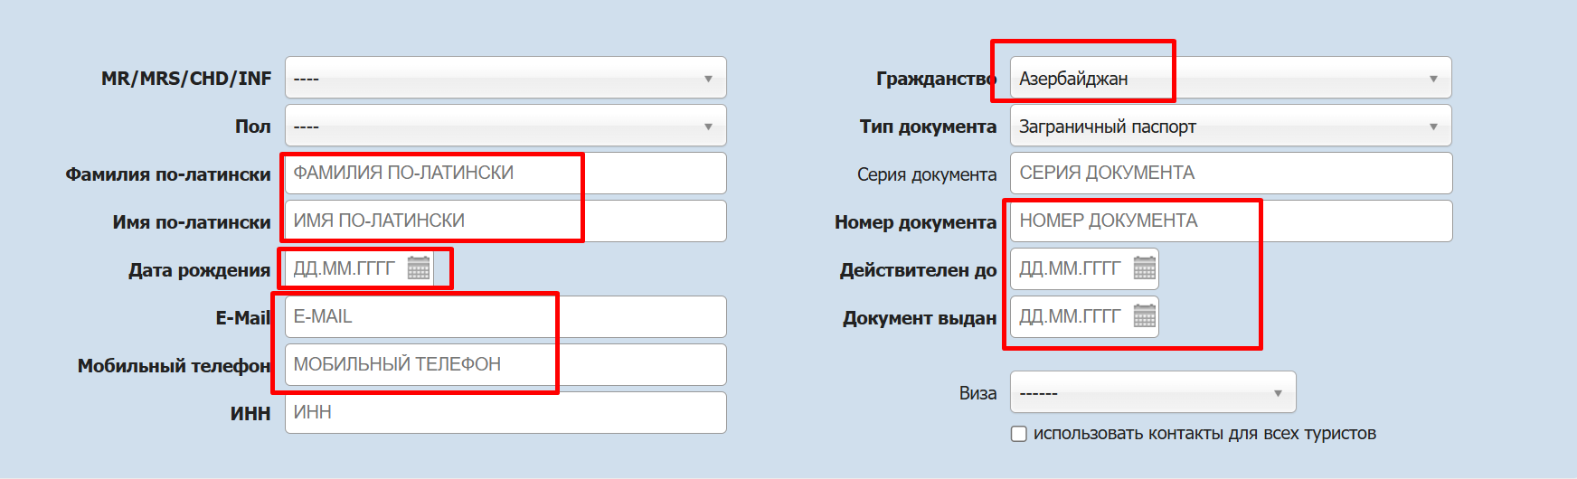Screen dimensions: 1577x479
Task: Open calendar picker for Документ выдан
Action: [x=1144, y=316]
